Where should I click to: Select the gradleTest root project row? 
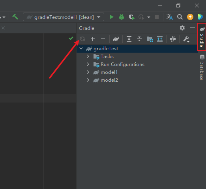pos(137,49)
